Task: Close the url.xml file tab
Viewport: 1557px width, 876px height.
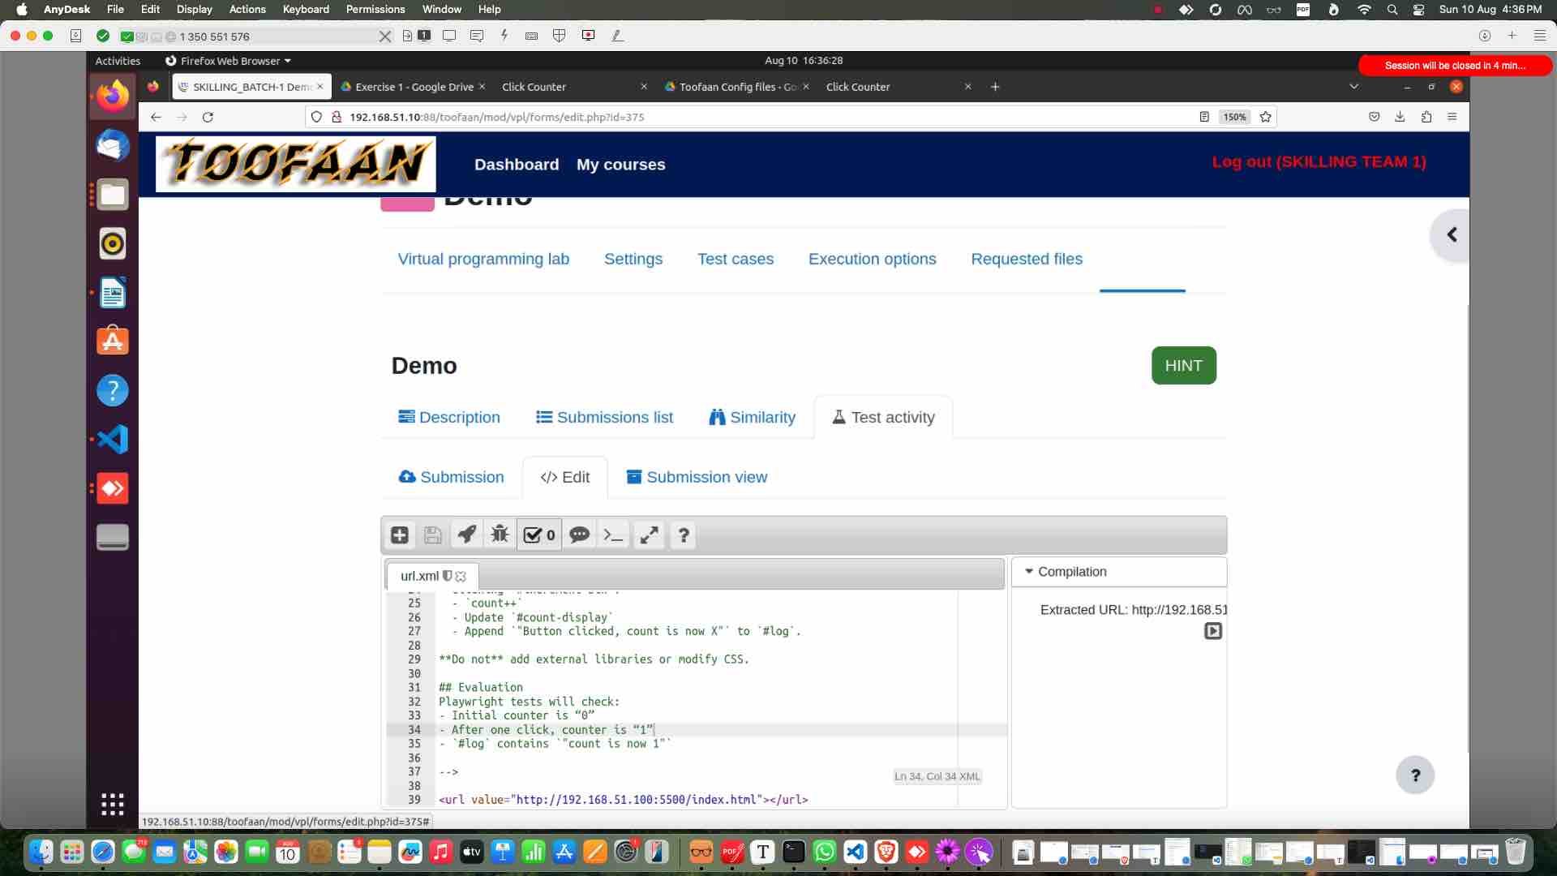Action: [x=461, y=577]
